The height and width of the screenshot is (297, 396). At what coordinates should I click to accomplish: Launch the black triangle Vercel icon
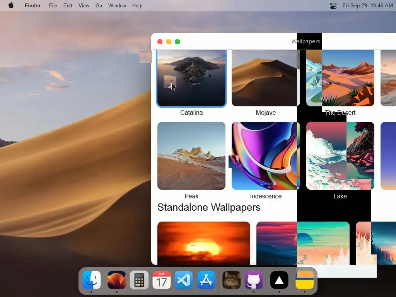[x=279, y=280]
